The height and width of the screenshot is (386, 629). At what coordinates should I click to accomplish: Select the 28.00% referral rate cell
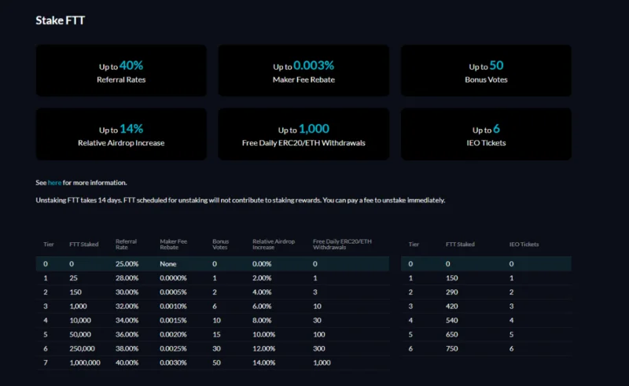click(x=127, y=278)
